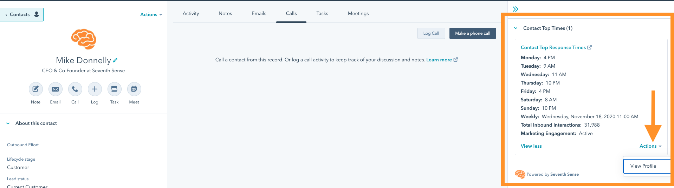Image resolution: width=674 pixels, height=188 pixels.
Task: Click the Mike Donnelly contact name
Action: click(x=83, y=60)
